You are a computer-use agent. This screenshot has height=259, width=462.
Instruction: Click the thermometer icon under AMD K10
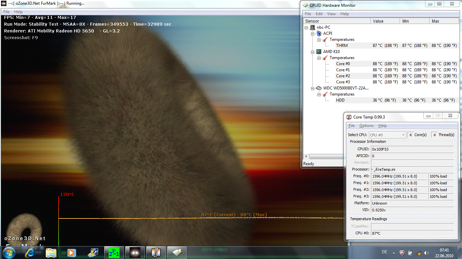click(x=325, y=58)
